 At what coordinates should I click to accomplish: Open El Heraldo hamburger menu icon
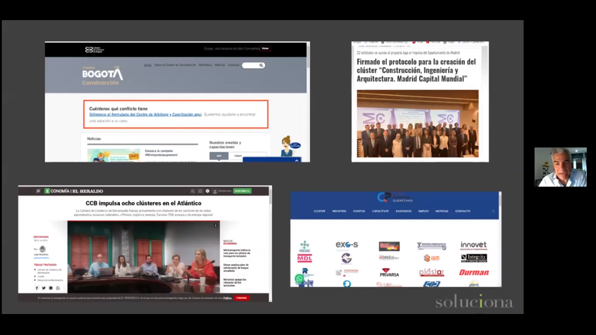coord(38,191)
